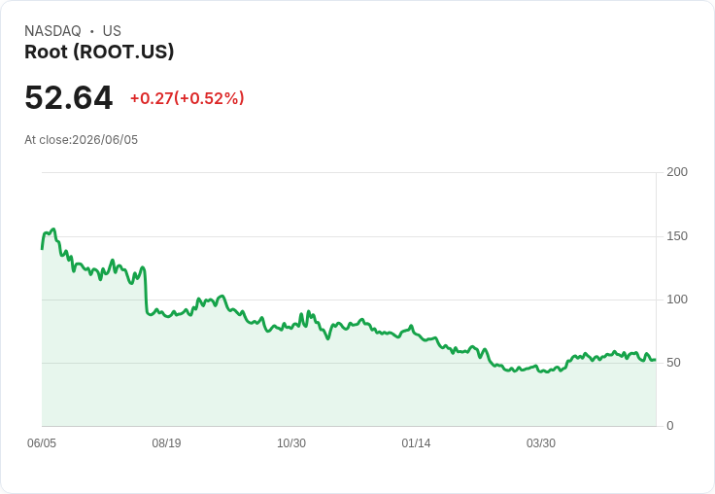Click the 01/14 x-axis date label
Viewport: 715px width, 494px height.
(x=416, y=442)
